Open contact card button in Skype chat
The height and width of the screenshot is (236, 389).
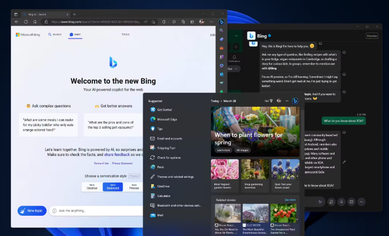click(351, 202)
